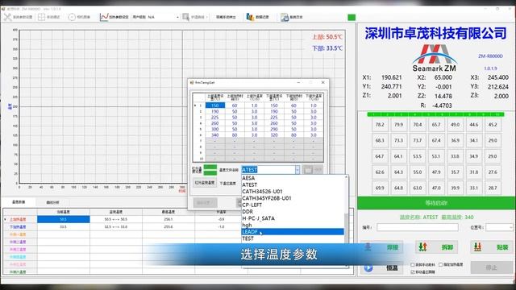Click the greyed 停止 button
The width and height of the screenshot is (516, 290).
[492, 267]
